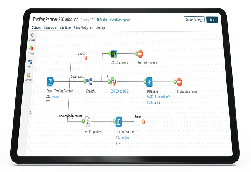Screen dimensions: 251x172
Task: Open the Add Description link
Action: (x=120, y=20)
